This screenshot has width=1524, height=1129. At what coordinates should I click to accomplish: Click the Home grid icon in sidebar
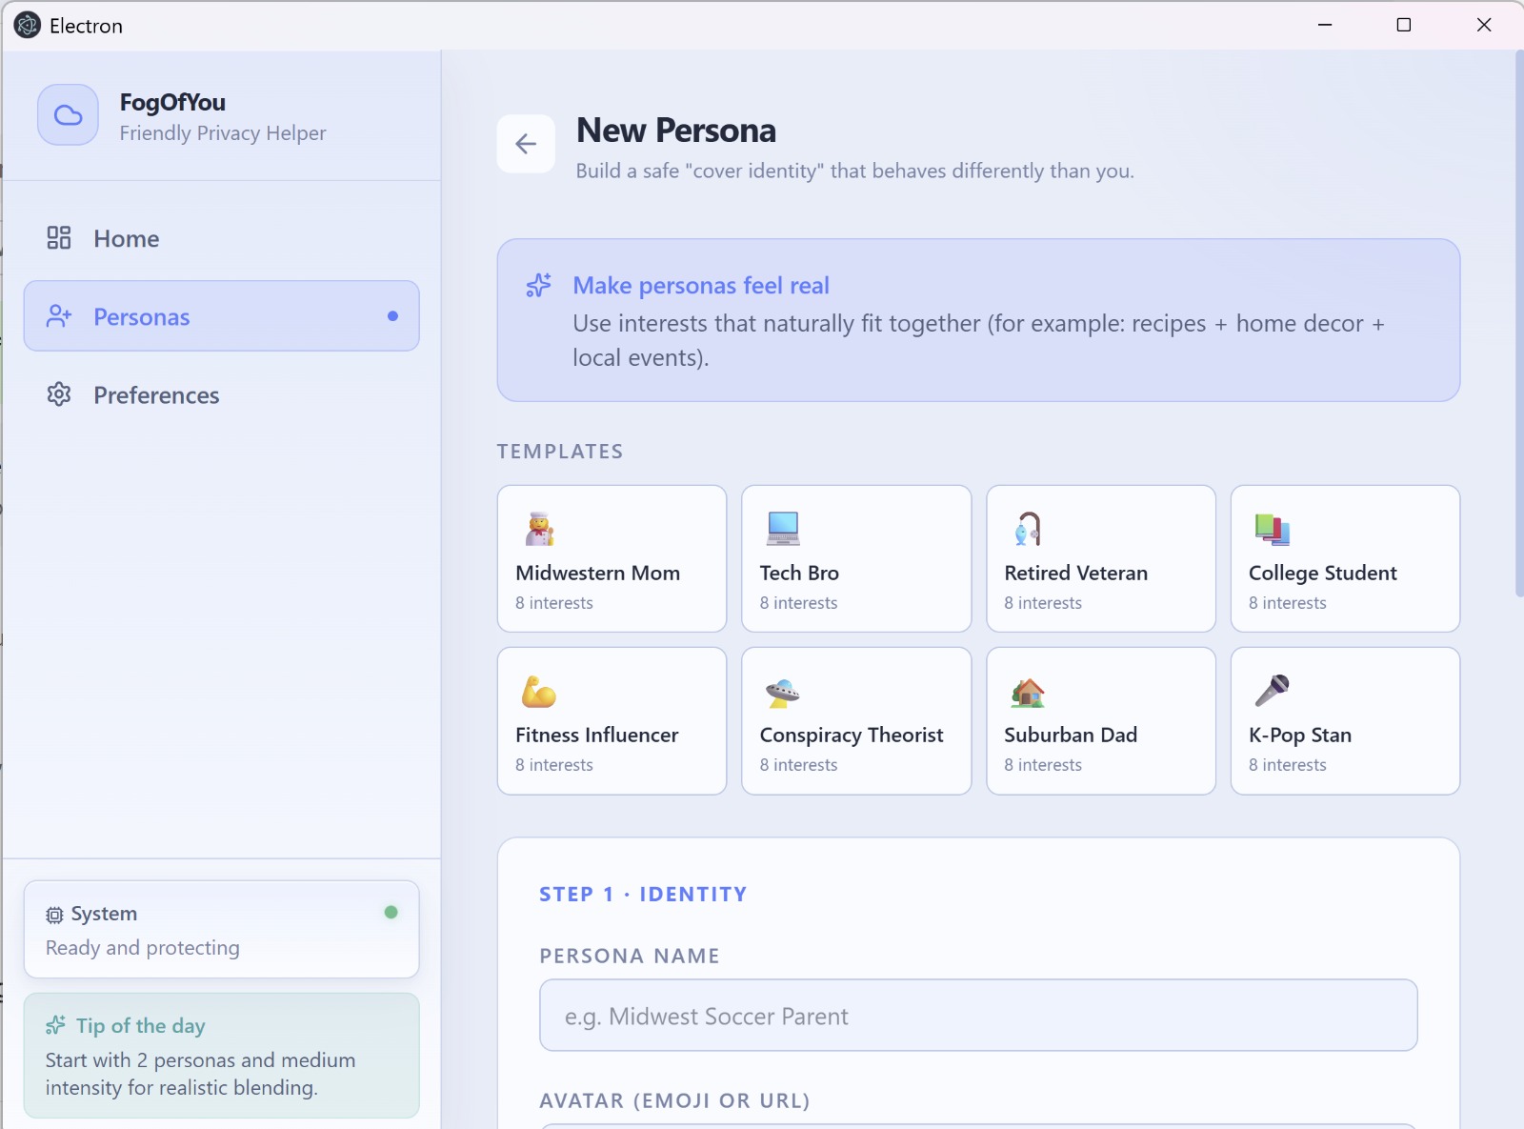[59, 238]
